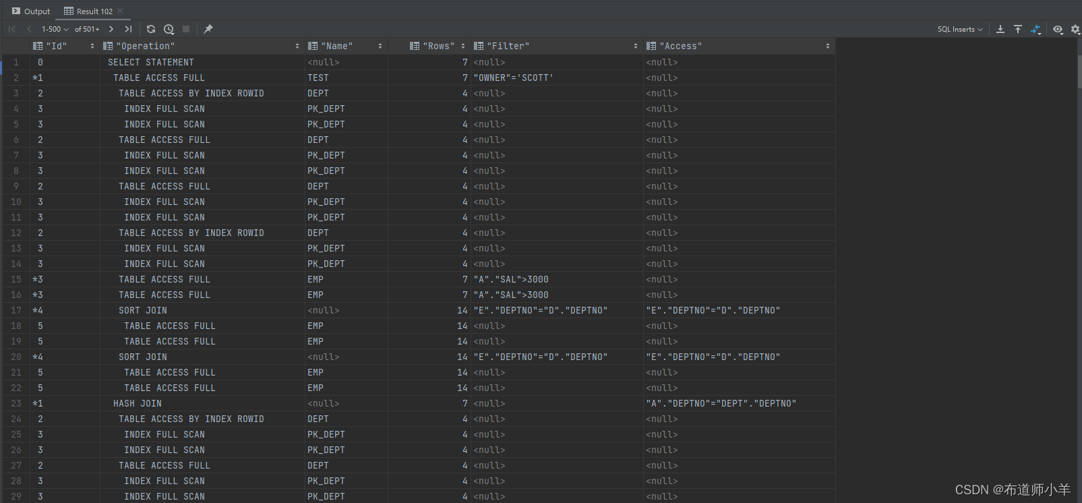Sort by the "Access" column arrows
The height and width of the screenshot is (503, 1082).
pyautogui.click(x=828, y=46)
